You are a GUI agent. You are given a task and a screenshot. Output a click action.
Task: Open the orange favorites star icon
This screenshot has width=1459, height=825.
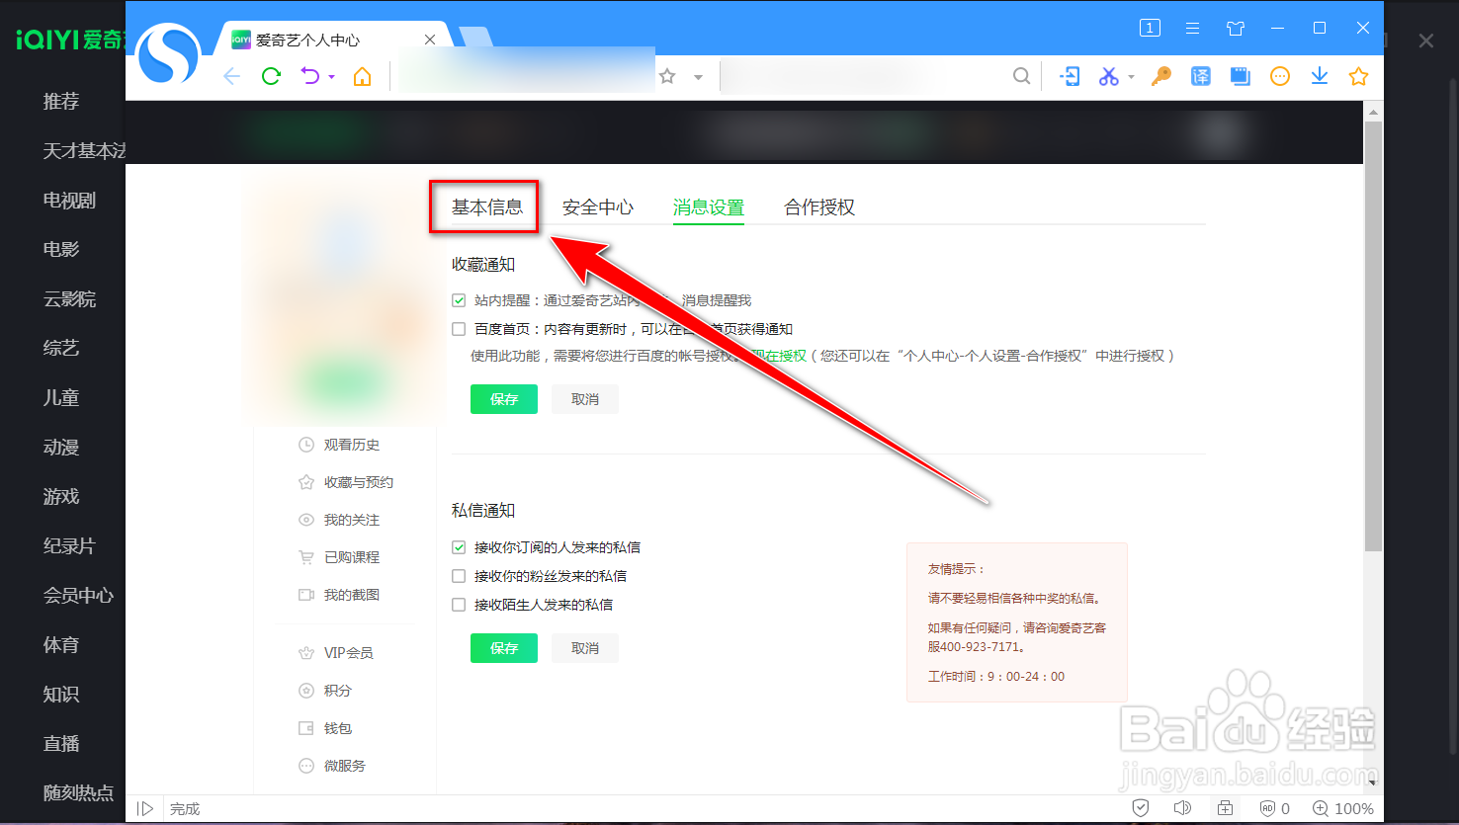1359,76
